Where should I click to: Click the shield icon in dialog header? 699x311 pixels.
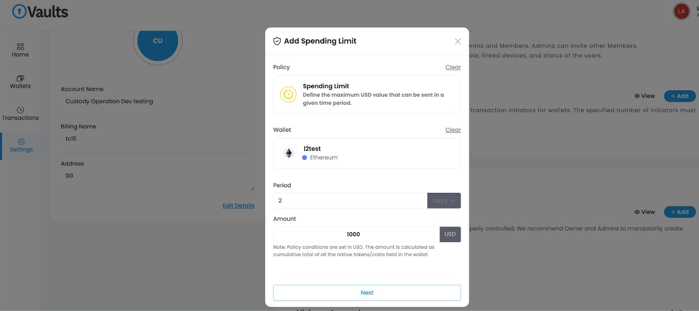(277, 41)
